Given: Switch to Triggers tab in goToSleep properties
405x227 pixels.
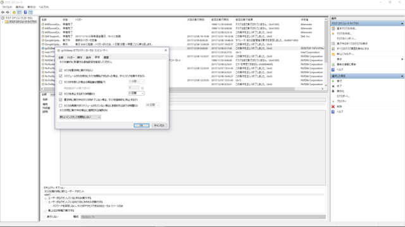Looking at the screenshot, I should coord(70,57).
